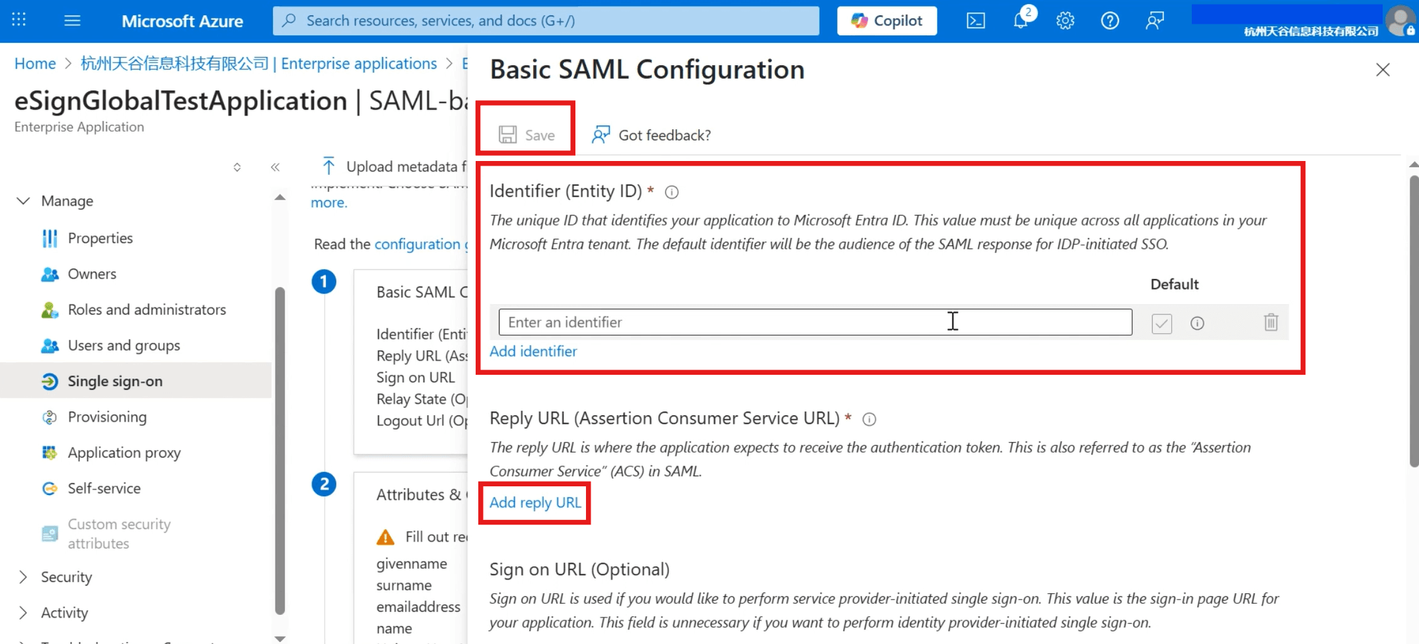Click the Single sign-on arrow icon

(x=50, y=381)
